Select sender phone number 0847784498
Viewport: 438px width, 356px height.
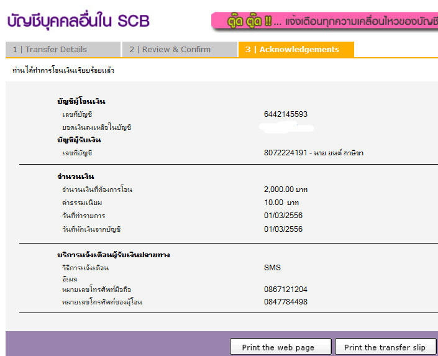pos(286,302)
